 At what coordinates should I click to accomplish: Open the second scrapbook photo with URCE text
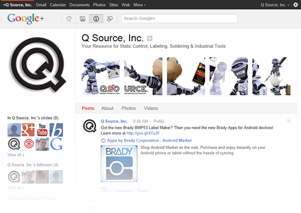point(143,76)
